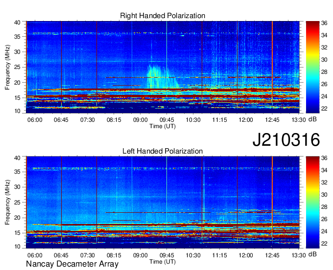Image resolution: width=333 pixels, height=270 pixels.
Task: Click the 25 frequency tick on bottom plot
Action: [17, 202]
